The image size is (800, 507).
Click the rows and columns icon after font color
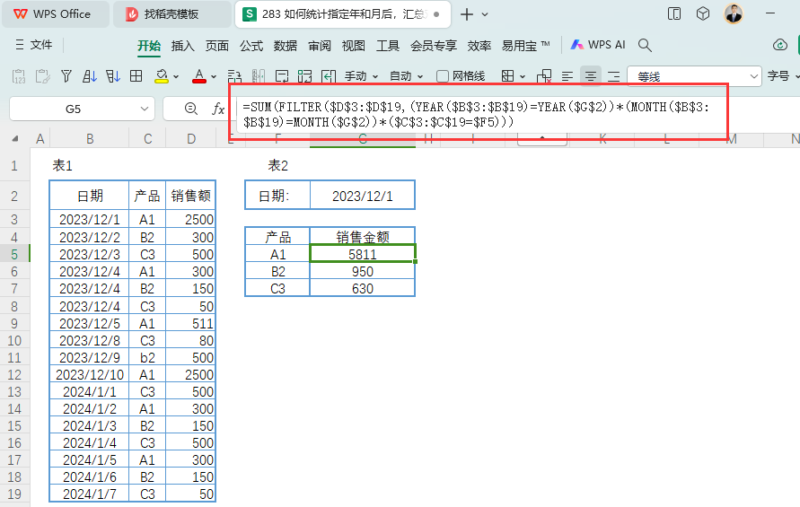[x=234, y=76]
